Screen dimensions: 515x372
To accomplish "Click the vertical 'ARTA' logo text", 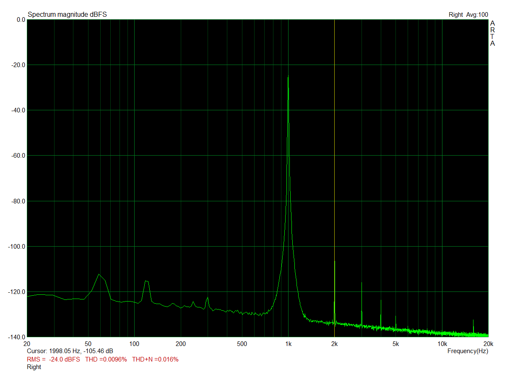I will (x=493, y=33).
